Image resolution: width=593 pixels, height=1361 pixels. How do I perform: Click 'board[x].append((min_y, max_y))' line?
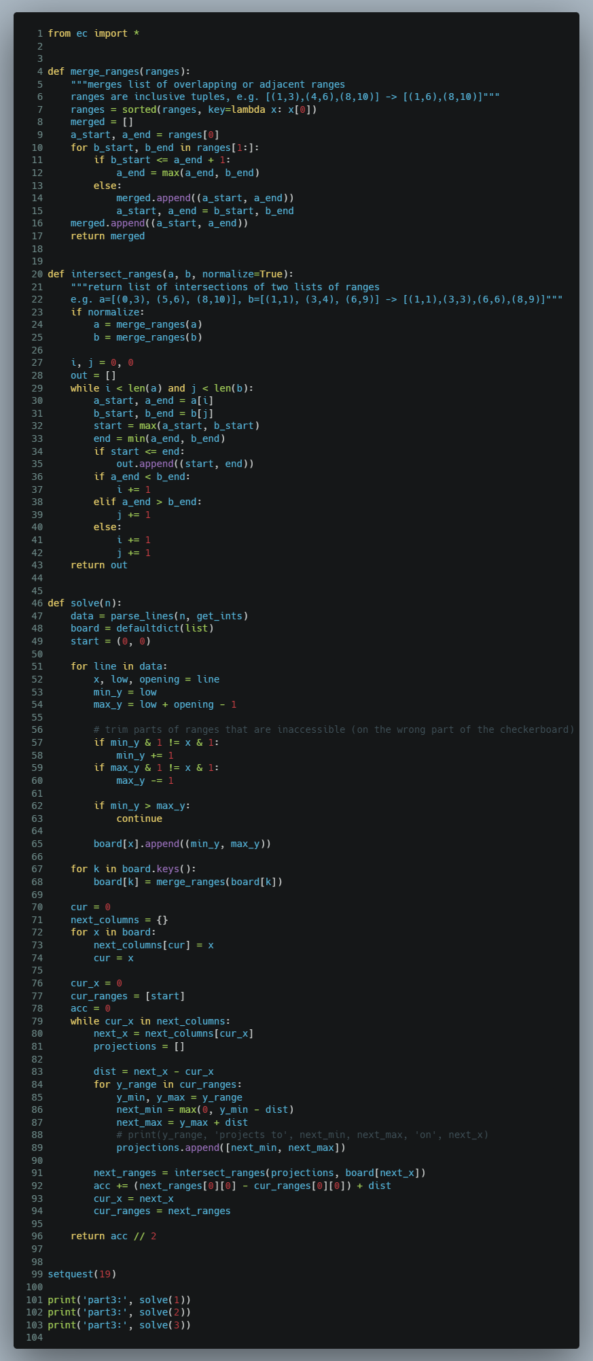coord(183,844)
